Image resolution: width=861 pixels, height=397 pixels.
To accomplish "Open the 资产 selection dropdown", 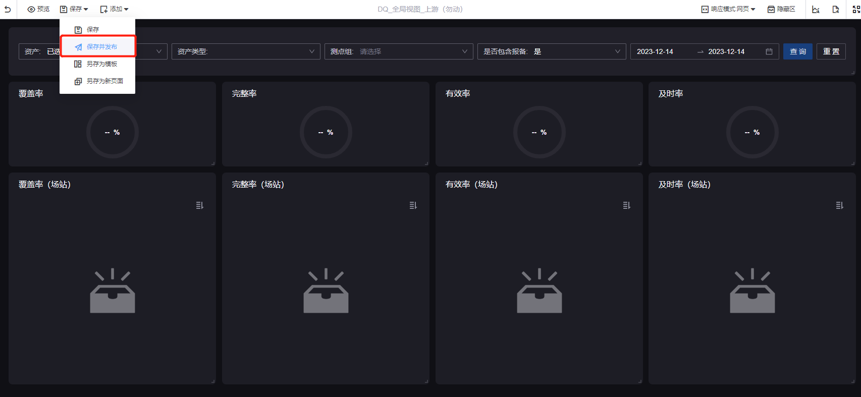I will click(93, 51).
